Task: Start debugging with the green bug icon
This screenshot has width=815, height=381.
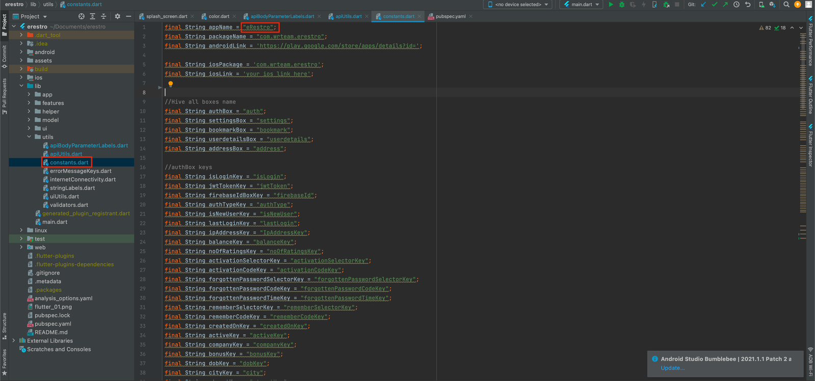Action: click(621, 5)
